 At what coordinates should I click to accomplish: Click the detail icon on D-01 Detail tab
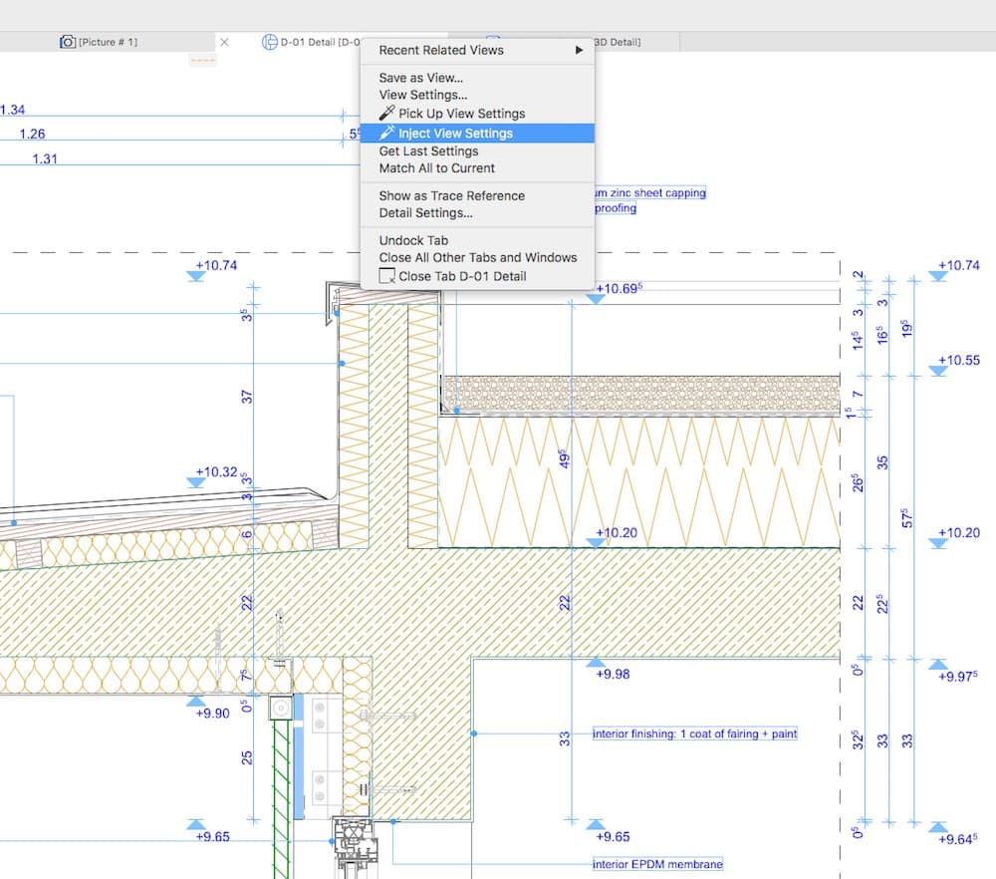(x=269, y=42)
